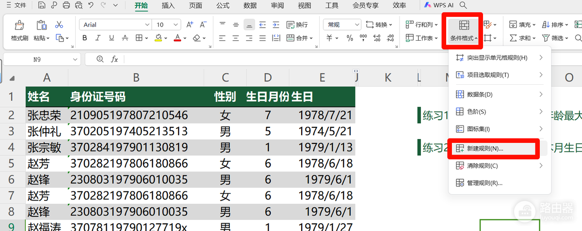Click the search magnifier beside WPS AI
The width and height of the screenshot is (582, 231).
[463, 5]
